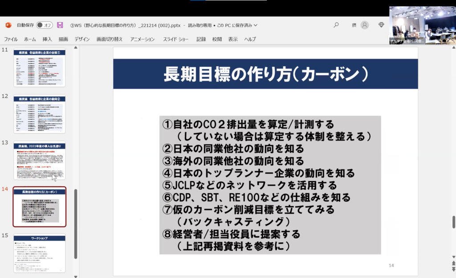456x278 pixels.
Task: Open the アニメーション tab
Action: [142, 39]
